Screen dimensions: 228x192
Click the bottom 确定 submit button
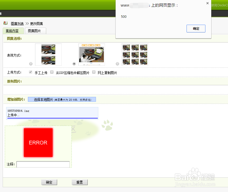click(49, 182)
